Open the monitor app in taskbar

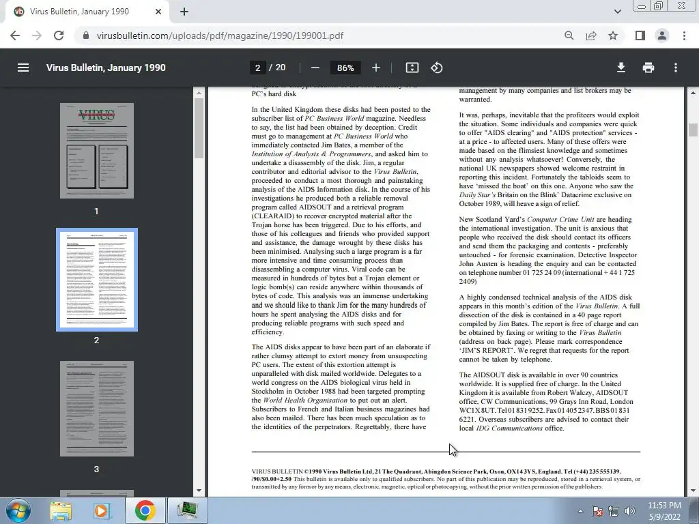coord(187,510)
